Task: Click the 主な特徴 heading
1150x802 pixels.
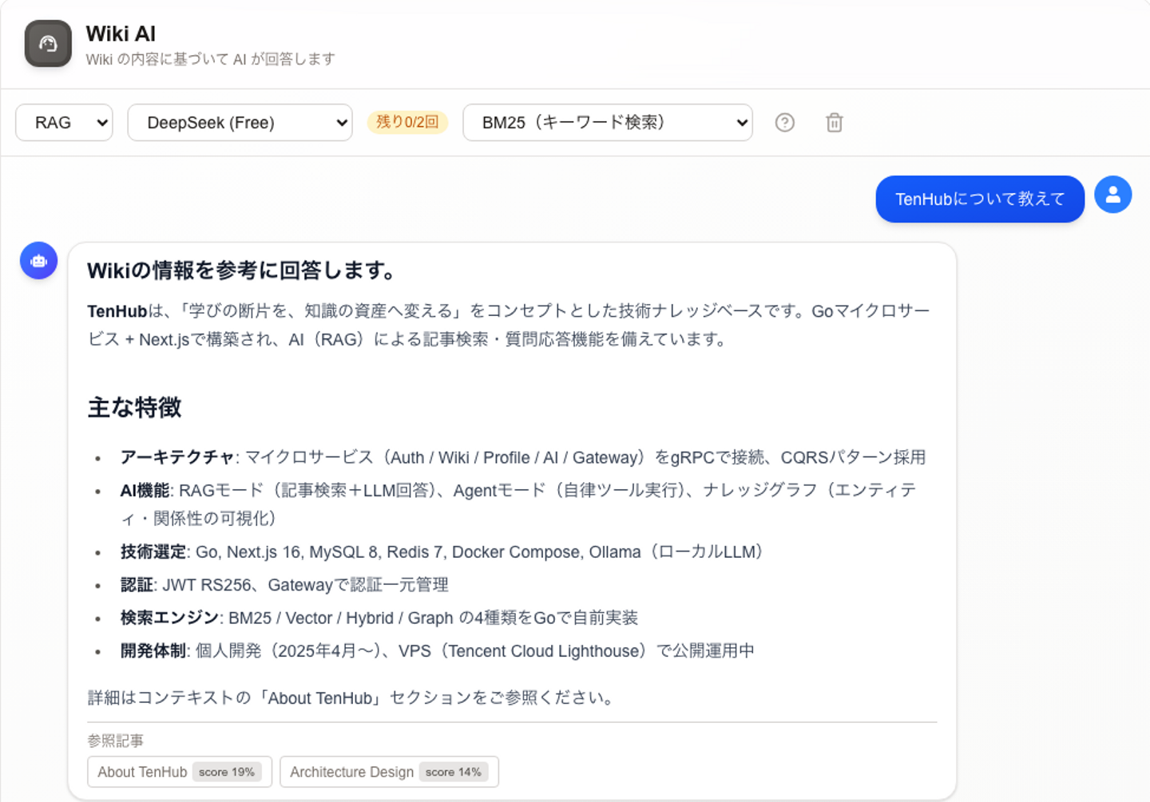Action: [135, 408]
